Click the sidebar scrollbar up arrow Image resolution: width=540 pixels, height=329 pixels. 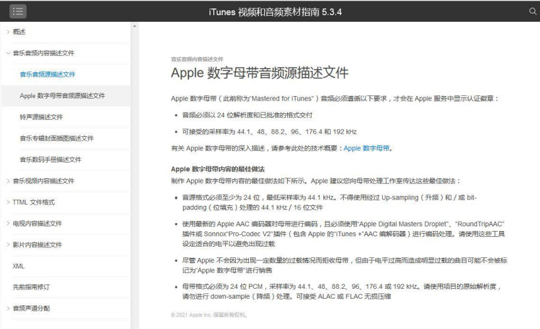pyautogui.click(x=135, y=27)
